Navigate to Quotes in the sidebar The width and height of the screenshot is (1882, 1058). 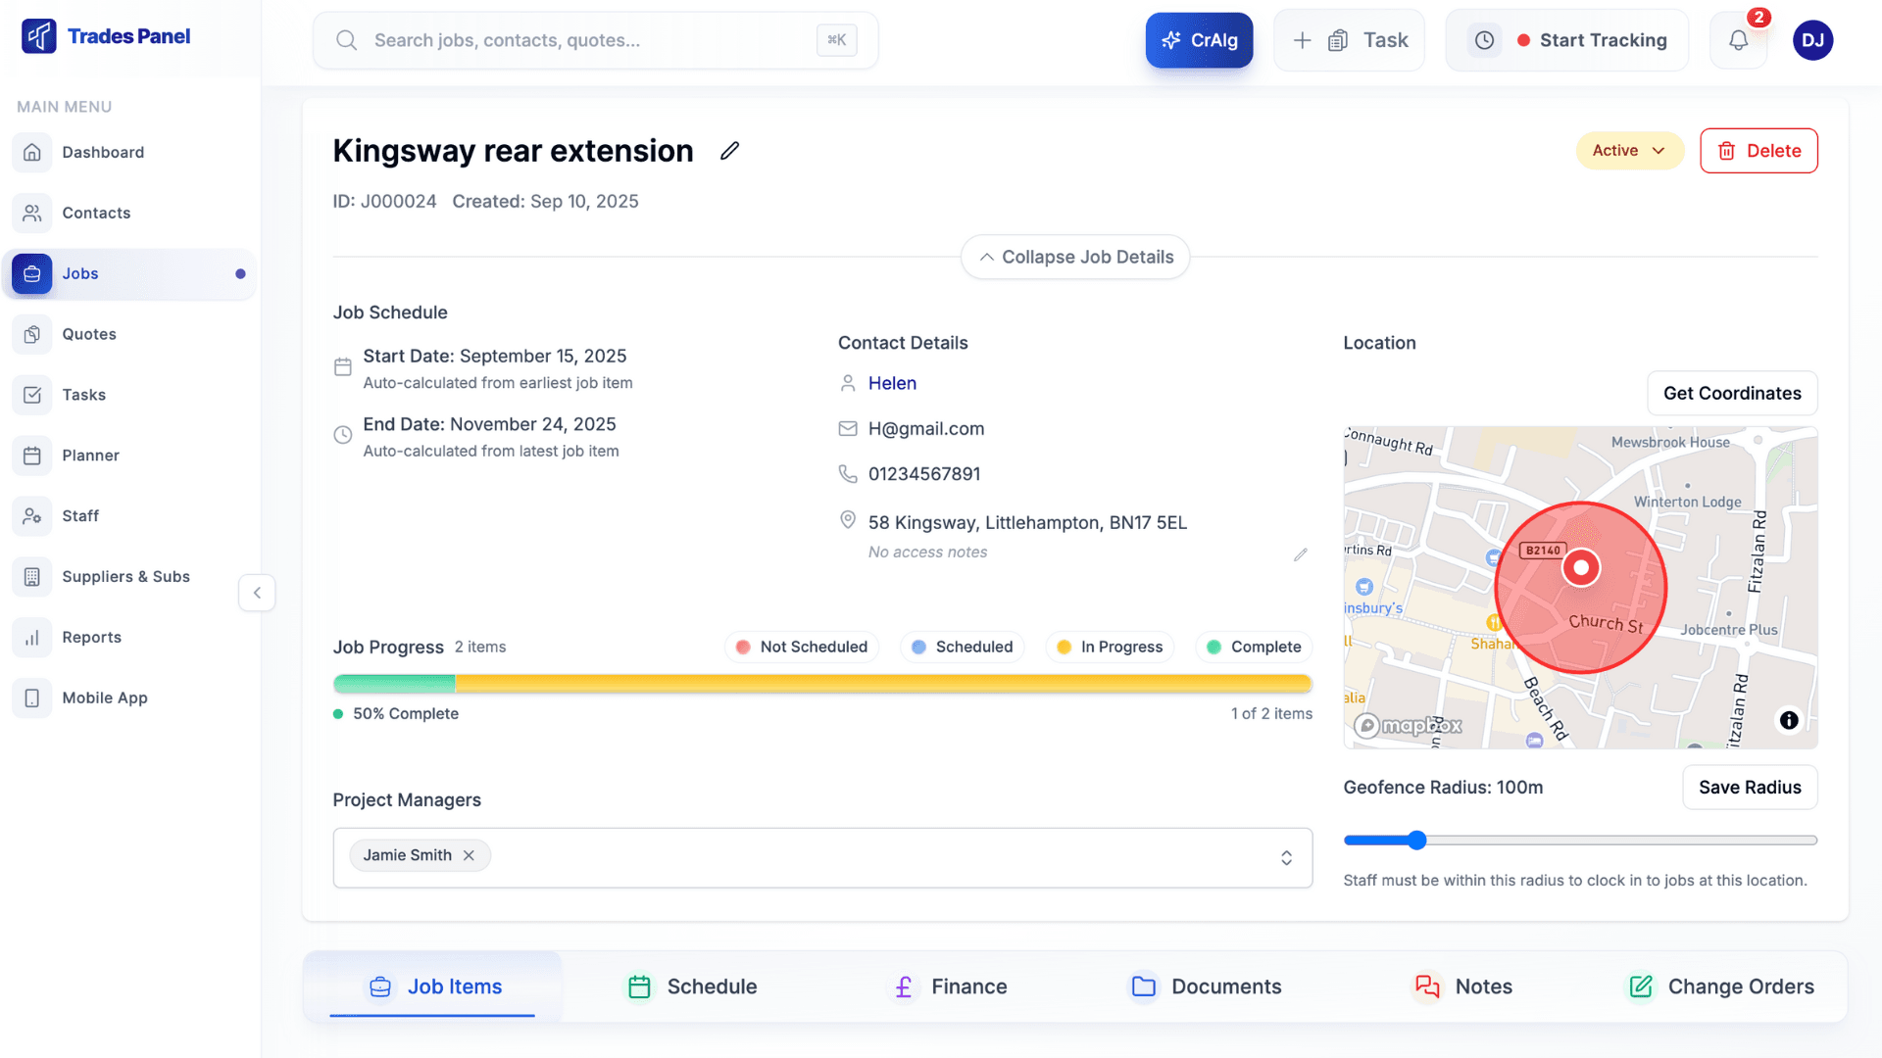point(90,334)
